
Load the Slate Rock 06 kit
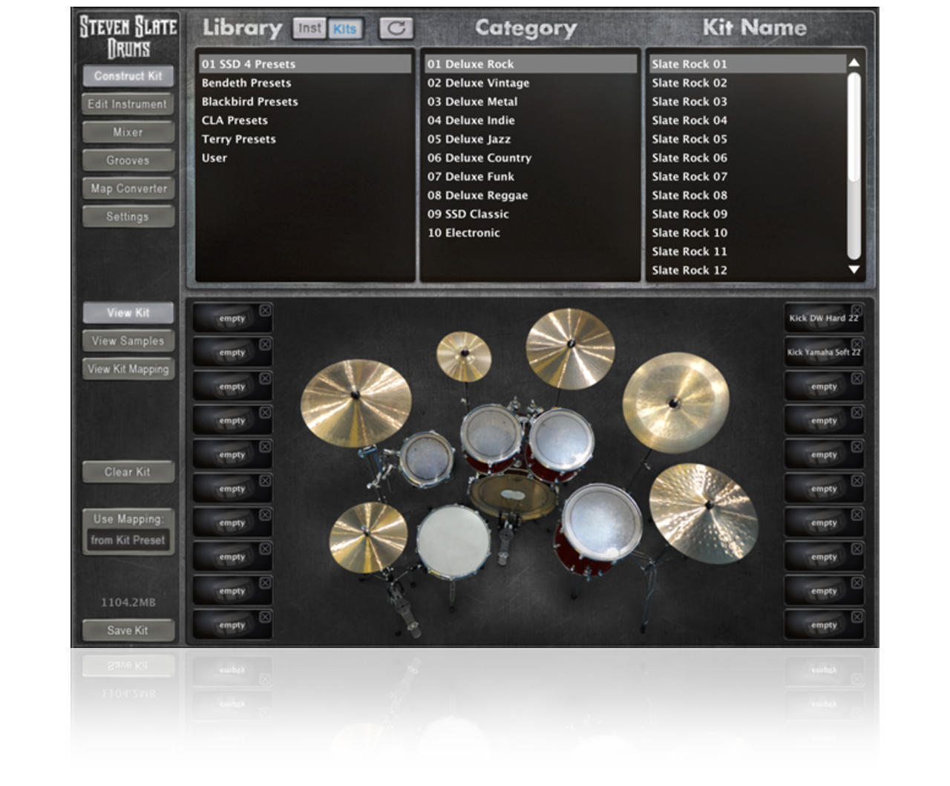tap(747, 157)
